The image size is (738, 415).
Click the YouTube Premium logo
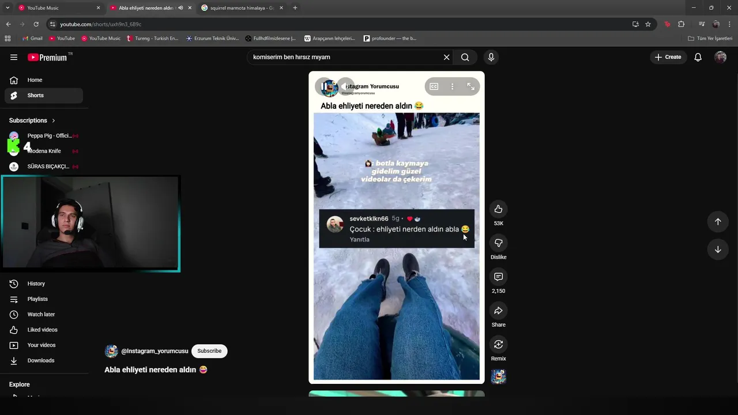[x=48, y=57]
